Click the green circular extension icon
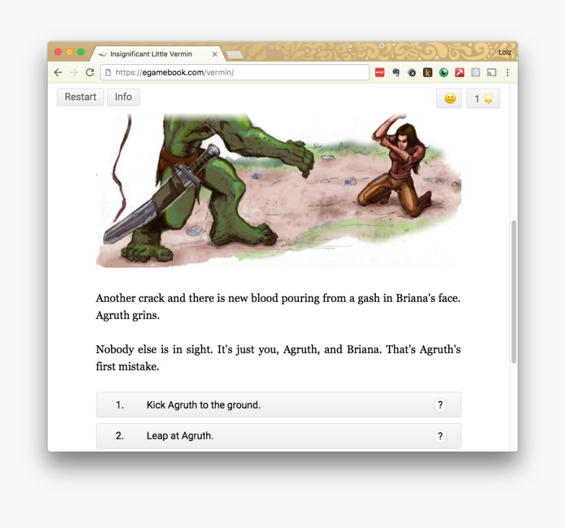The width and height of the screenshot is (565, 528). pyautogui.click(x=443, y=72)
